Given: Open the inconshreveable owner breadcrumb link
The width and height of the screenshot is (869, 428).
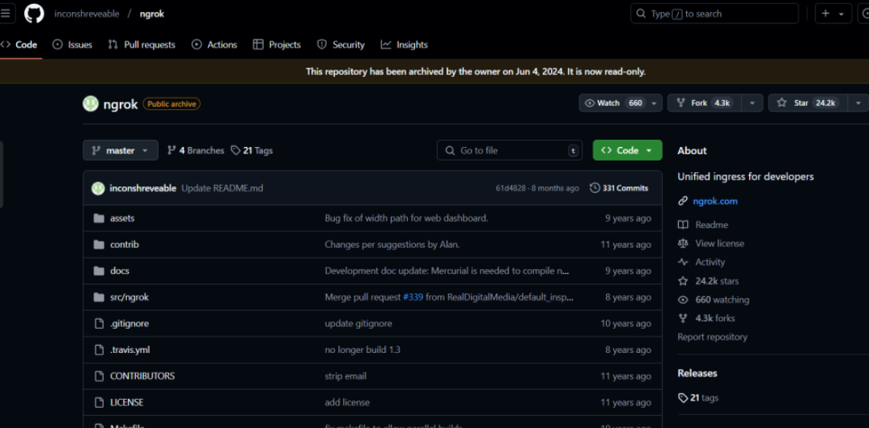Looking at the screenshot, I should point(87,14).
